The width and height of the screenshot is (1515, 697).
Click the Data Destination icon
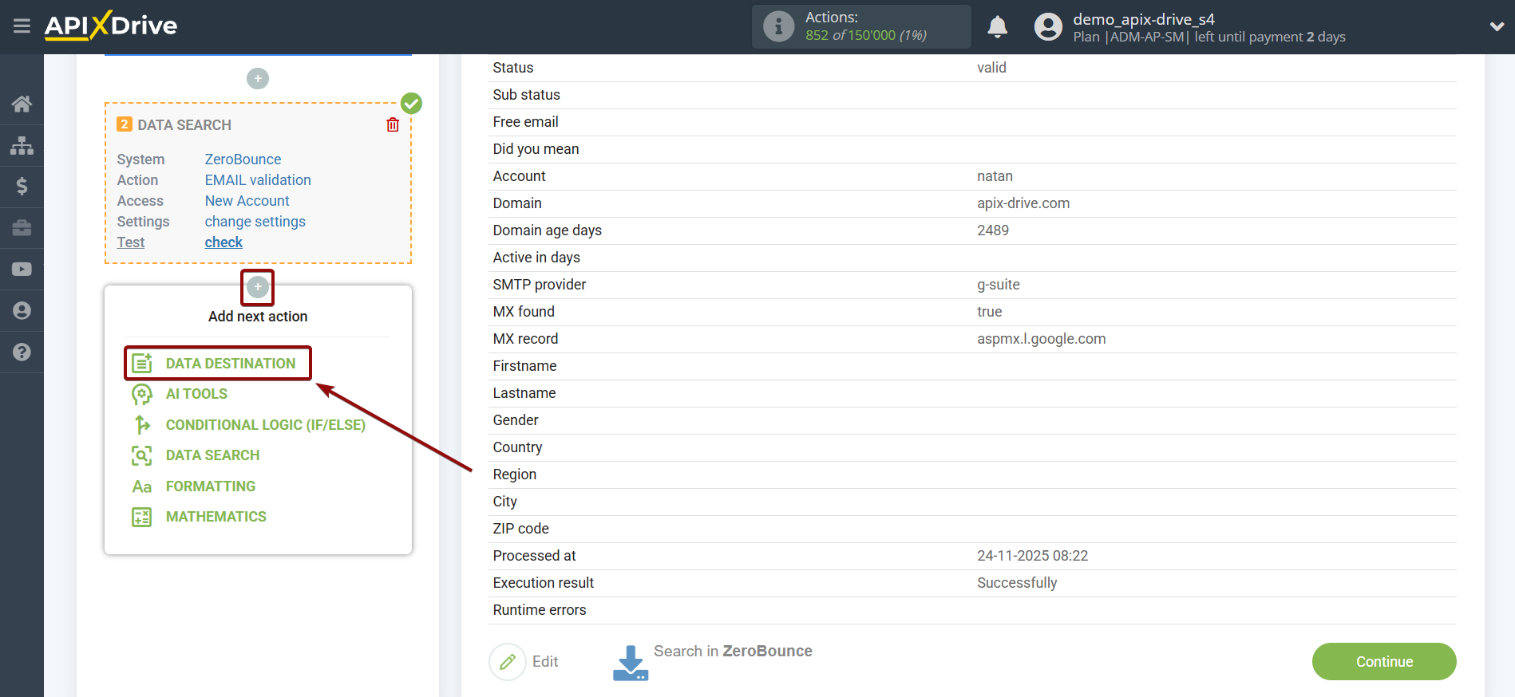tap(142, 364)
